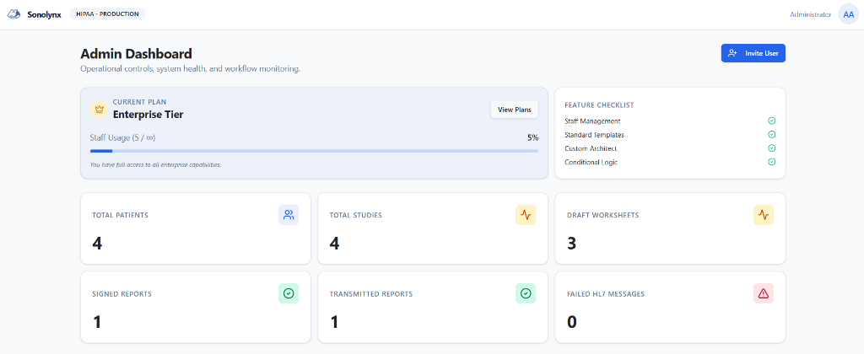Click the 5% usage value
This screenshot has width=864, height=354.
[533, 137]
